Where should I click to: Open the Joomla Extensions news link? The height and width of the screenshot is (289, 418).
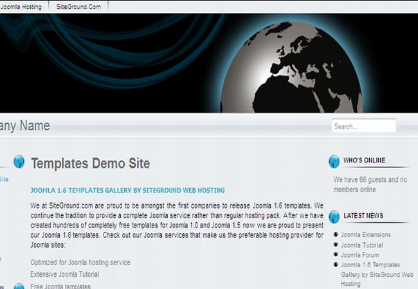[x=365, y=234]
